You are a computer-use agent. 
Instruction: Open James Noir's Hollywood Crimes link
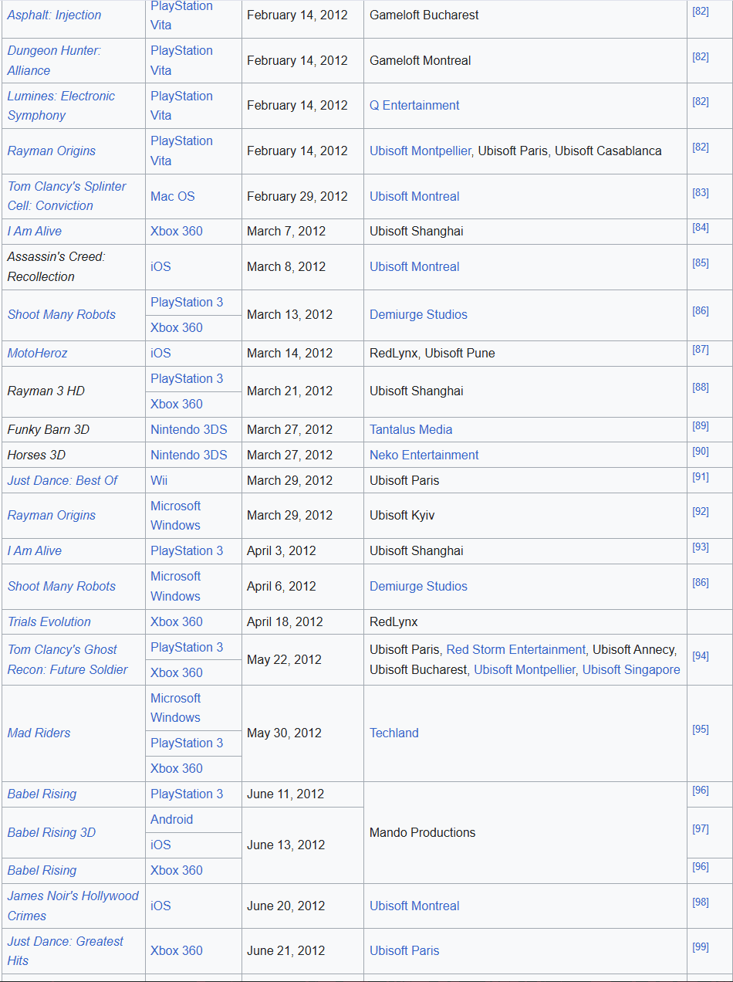[x=73, y=906]
